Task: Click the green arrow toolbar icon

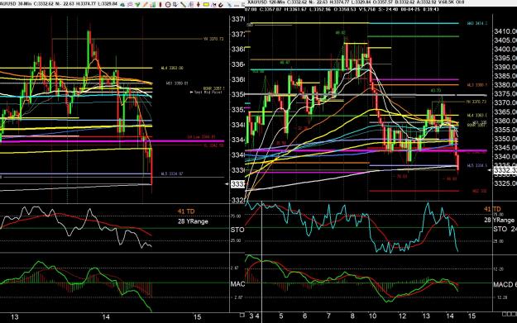Action: 137,5
